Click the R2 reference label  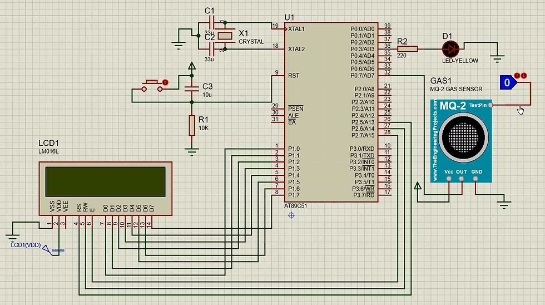pos(402,41)
